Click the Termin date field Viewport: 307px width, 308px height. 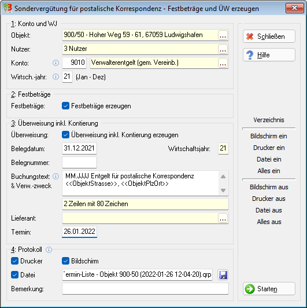[x=79, y=232]
